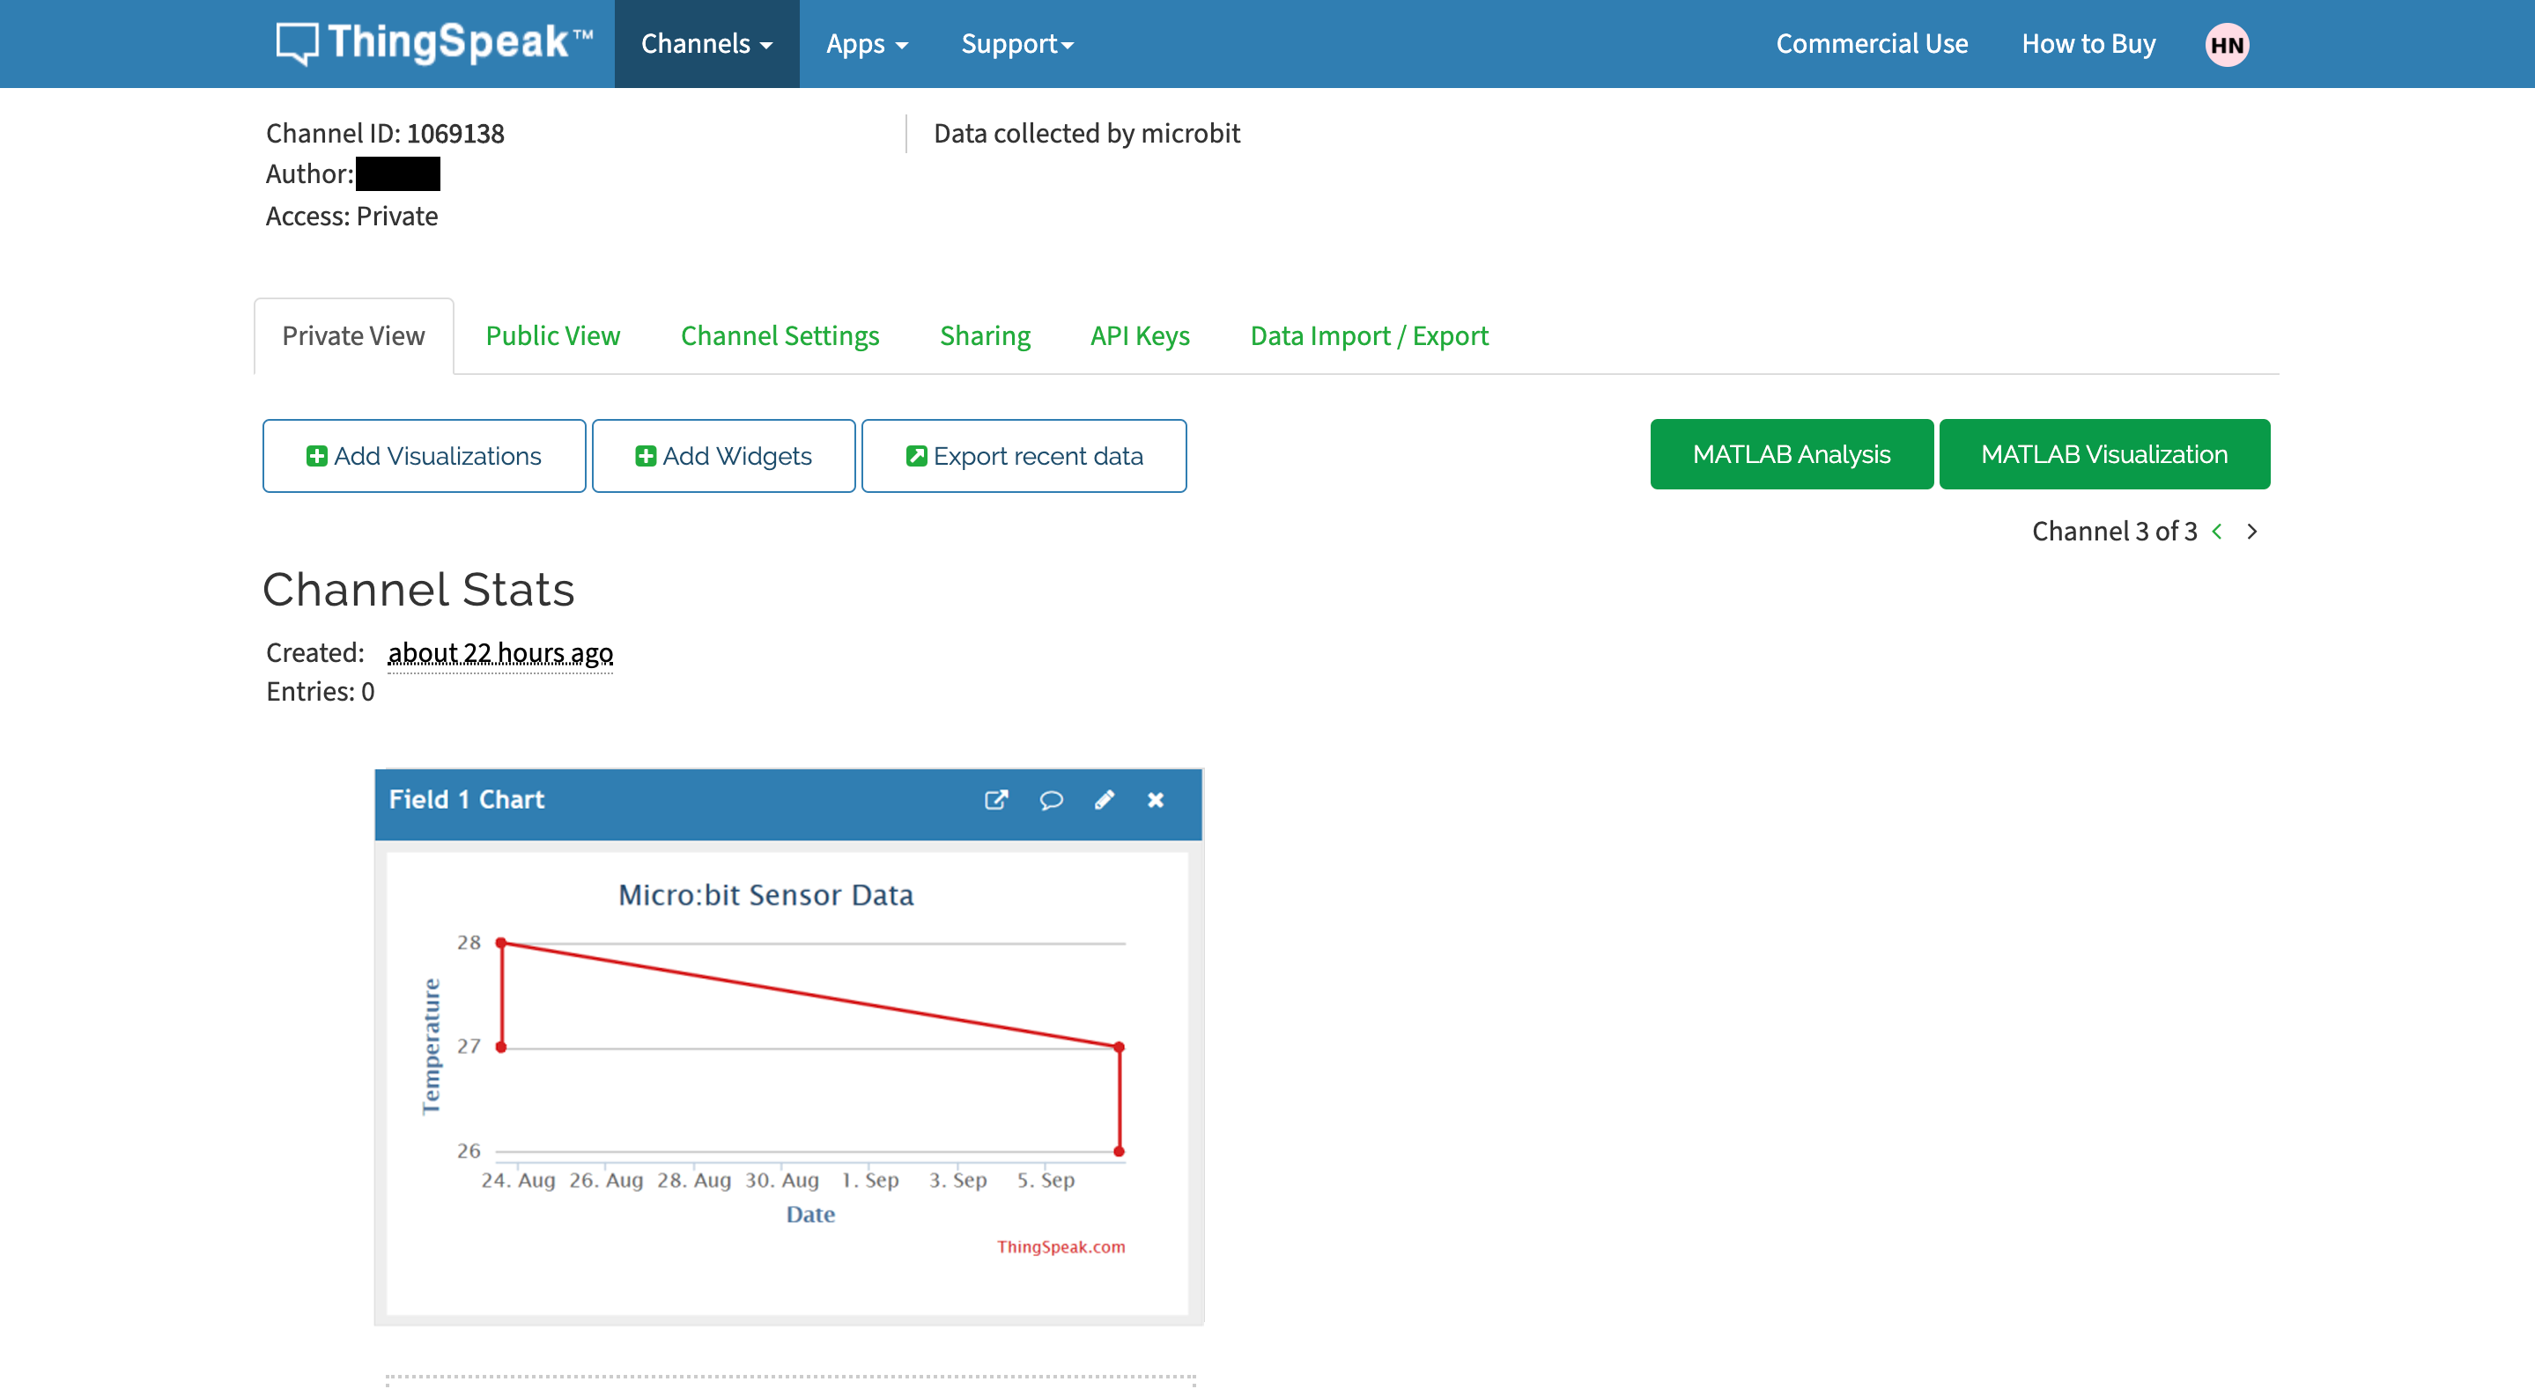Go to next channel arrow
Screen dimensions: 2535x1389
[x=2251, y=531]
